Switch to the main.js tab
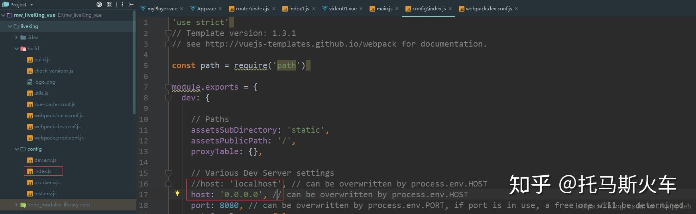696x214 pixels. pos(385,9)
